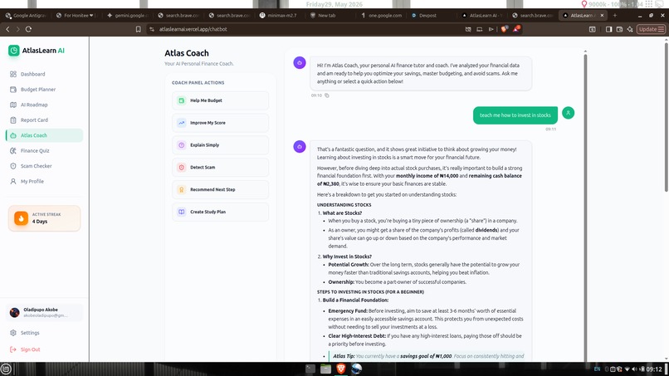Viewport: 669px width, 376px height.
Task: Click the AI Roadmap map icon
Action: (13, 105)
